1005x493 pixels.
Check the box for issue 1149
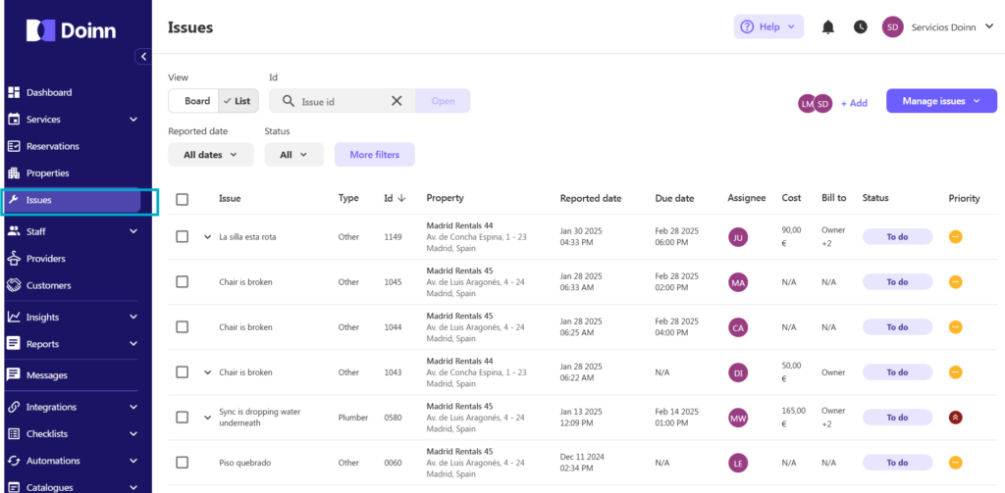pos(182,237)
